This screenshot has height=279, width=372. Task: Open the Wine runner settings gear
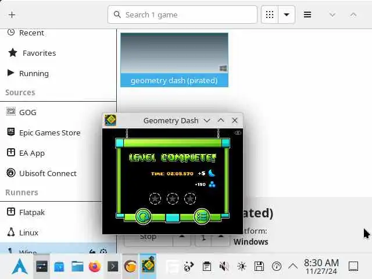point(103,251)
